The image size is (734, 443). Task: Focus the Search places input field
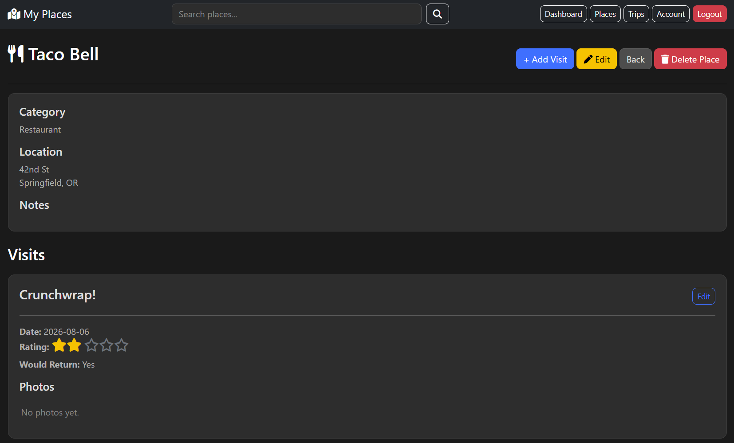pos(296,14)
